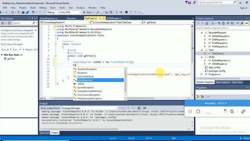The image size is (250, 141).
Task: Collapse the class TestCase code region
Action: [55, 44]
